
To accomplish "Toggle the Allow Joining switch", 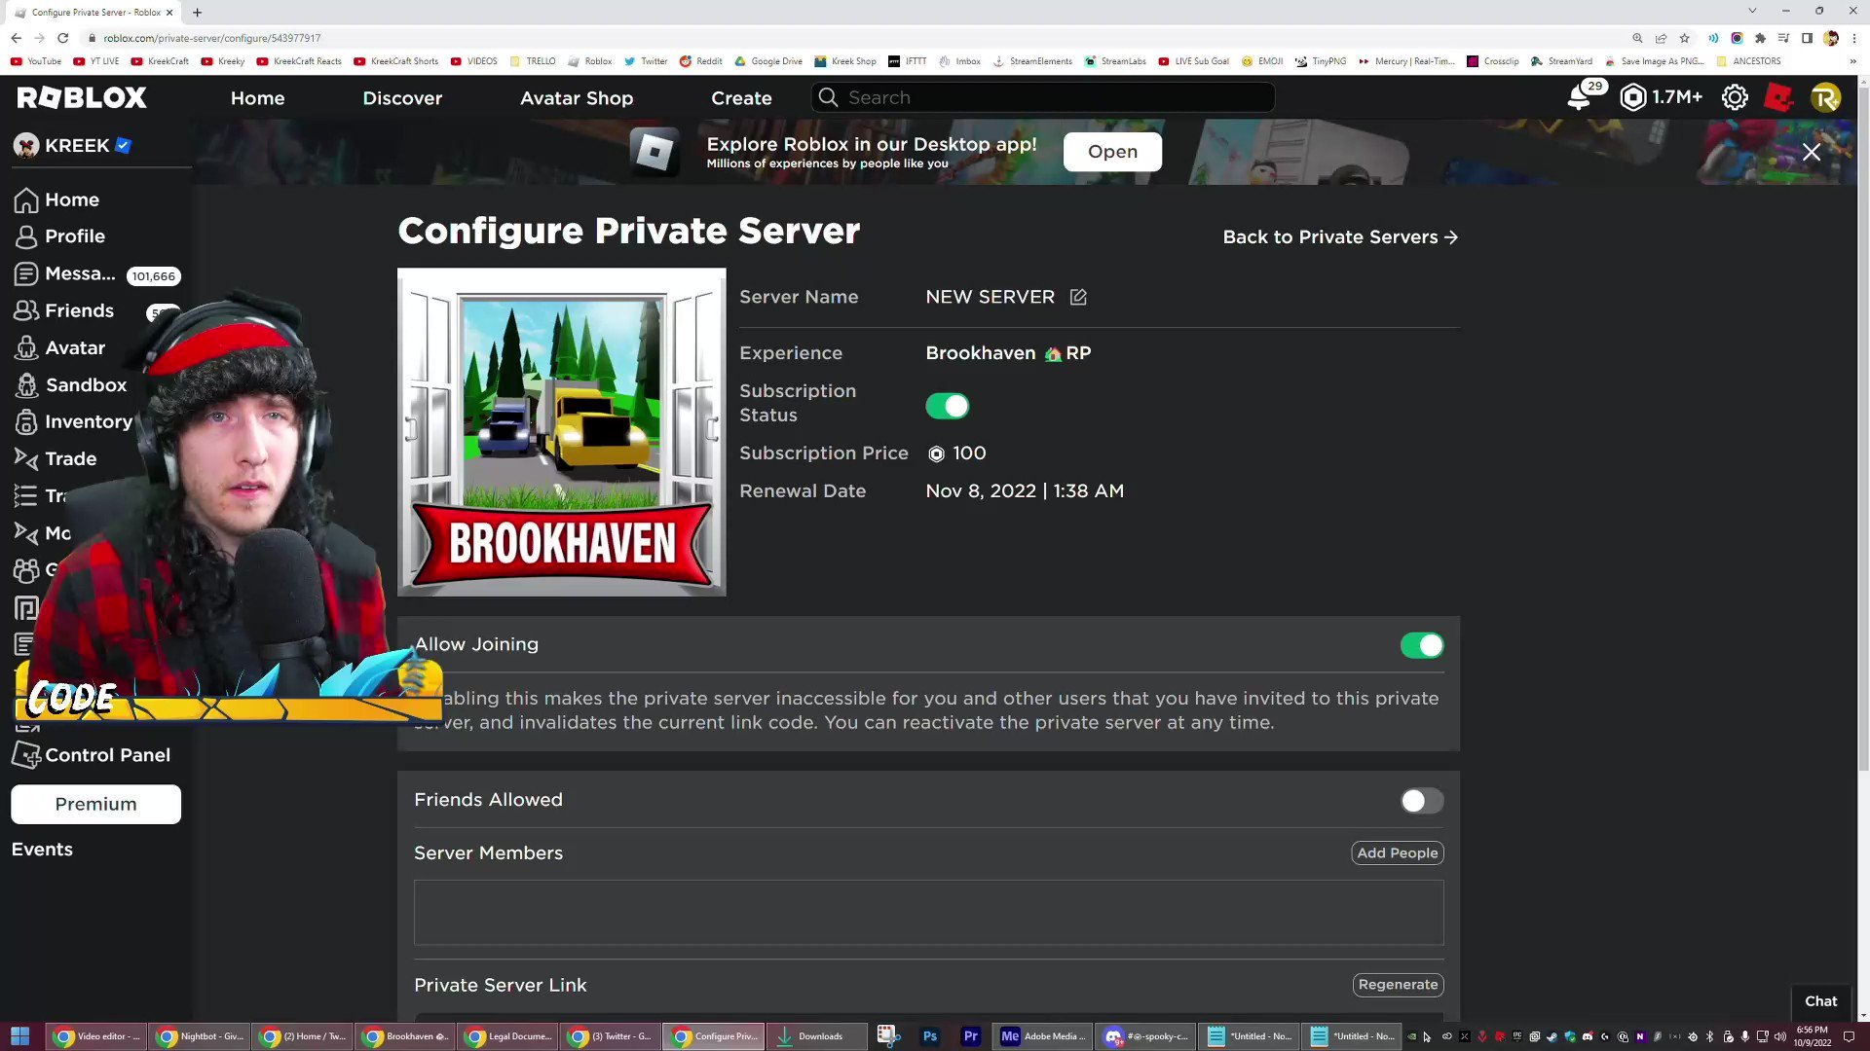I will (x=1422, y=644).
